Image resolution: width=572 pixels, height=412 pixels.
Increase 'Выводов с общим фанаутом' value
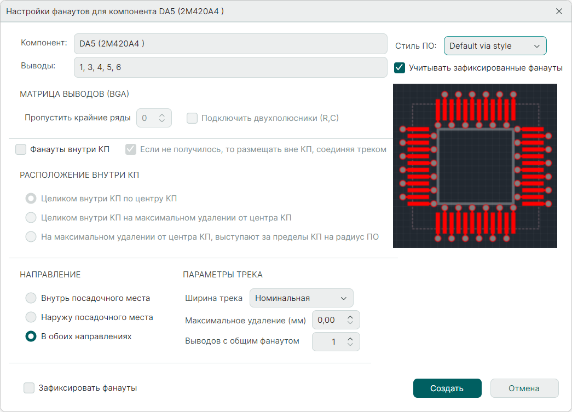(350, 338)
